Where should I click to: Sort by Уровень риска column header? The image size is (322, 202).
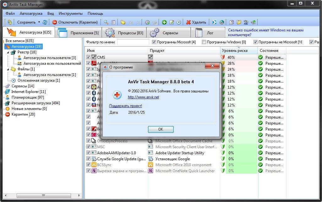[x=239, y=51]
